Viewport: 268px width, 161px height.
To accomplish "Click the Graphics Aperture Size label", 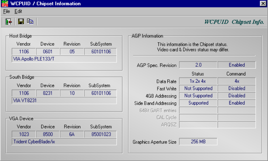I will pos(154,142).
